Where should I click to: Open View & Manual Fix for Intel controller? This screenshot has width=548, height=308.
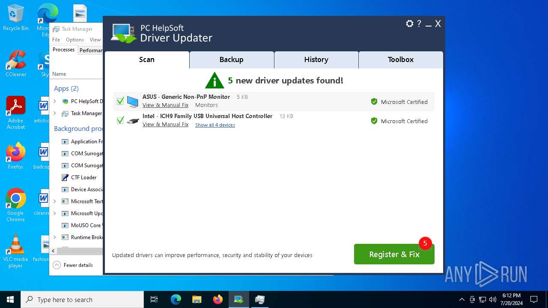pos(165,124)
